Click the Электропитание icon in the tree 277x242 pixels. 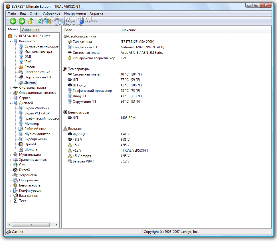coord(21,72)
